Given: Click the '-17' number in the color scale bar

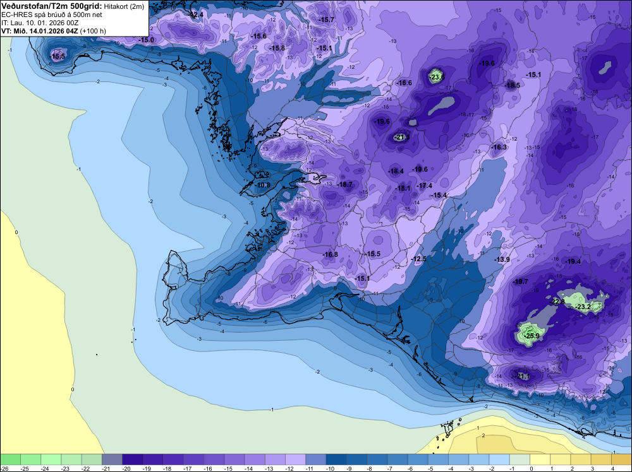Looking at the screenshot, I should tap(188, 468).
